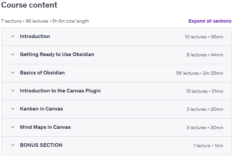233x156 pixels.
Task: Open the Kanban in Canvas title
Action: tap(41, 109)
